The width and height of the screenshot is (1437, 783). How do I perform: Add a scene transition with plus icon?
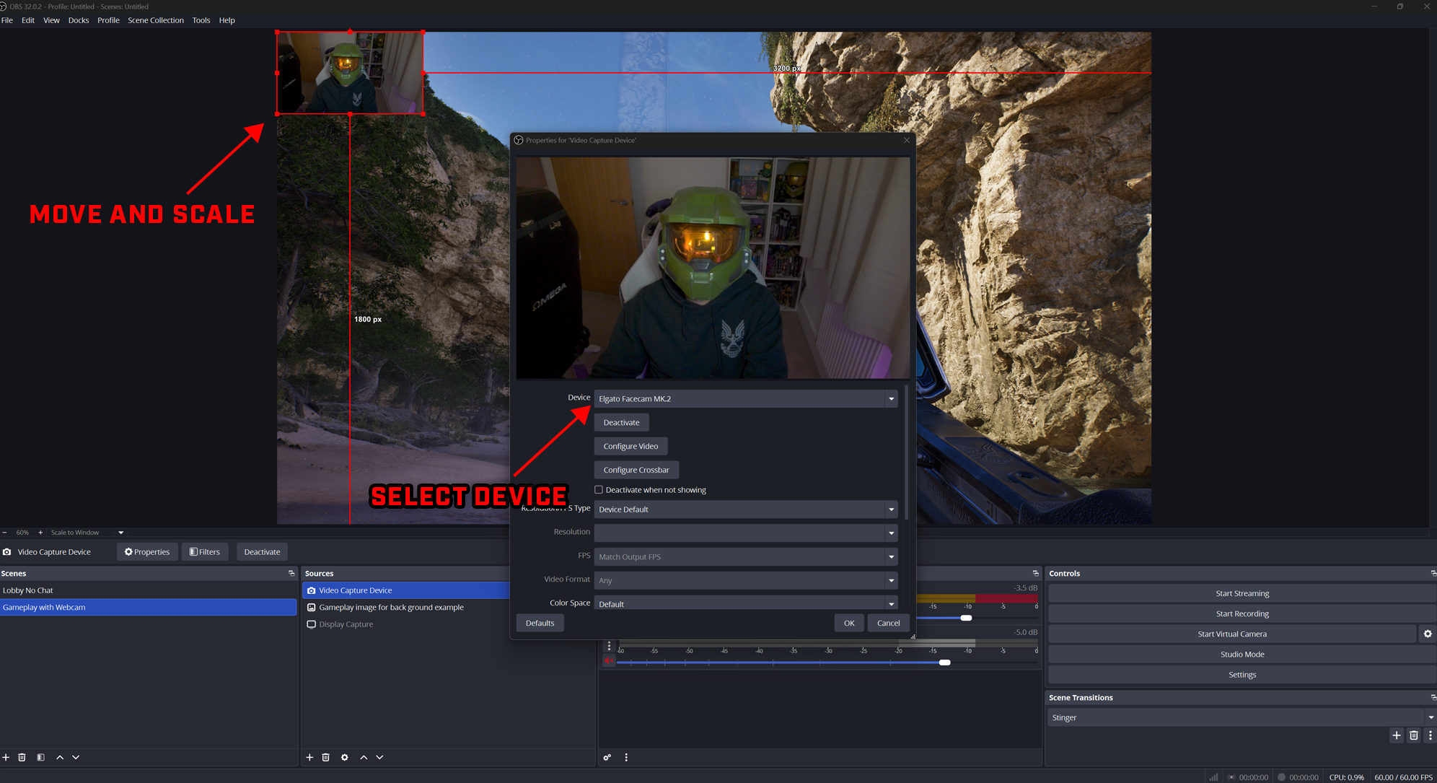(1396, 735)
